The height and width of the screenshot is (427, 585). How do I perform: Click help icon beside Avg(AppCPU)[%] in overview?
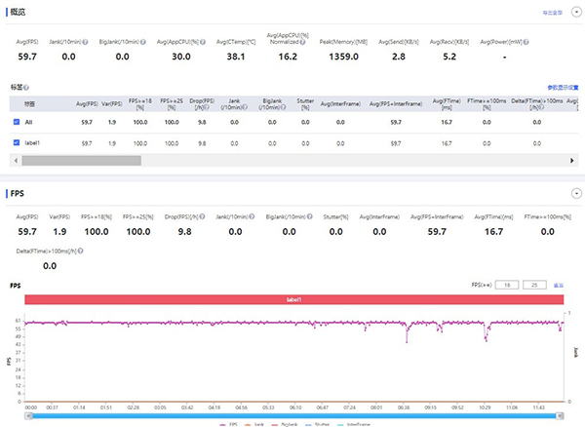pyautogui.click(x=203, y=42)
